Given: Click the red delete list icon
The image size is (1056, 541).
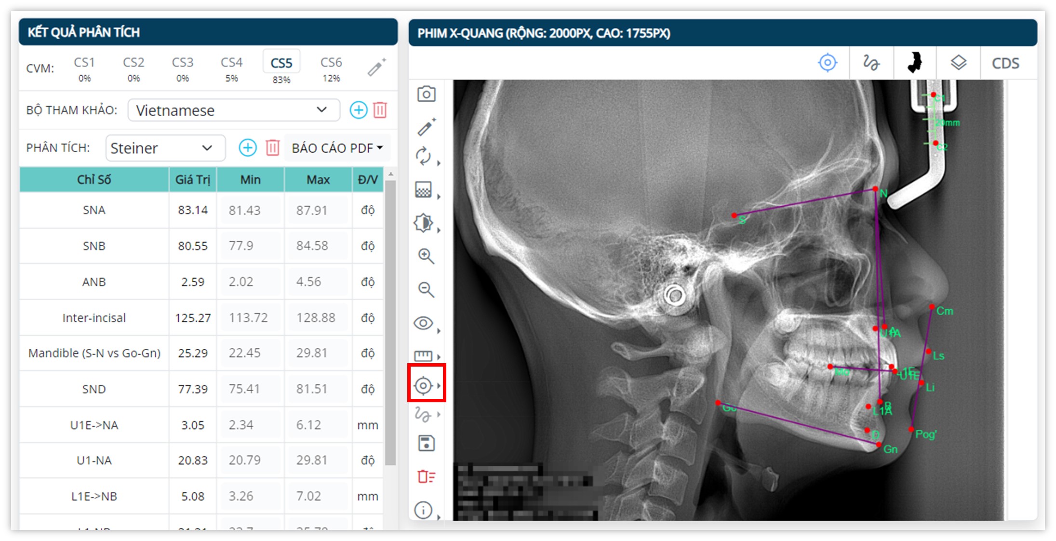Looking at the screenshot, I should pos(427,476).
